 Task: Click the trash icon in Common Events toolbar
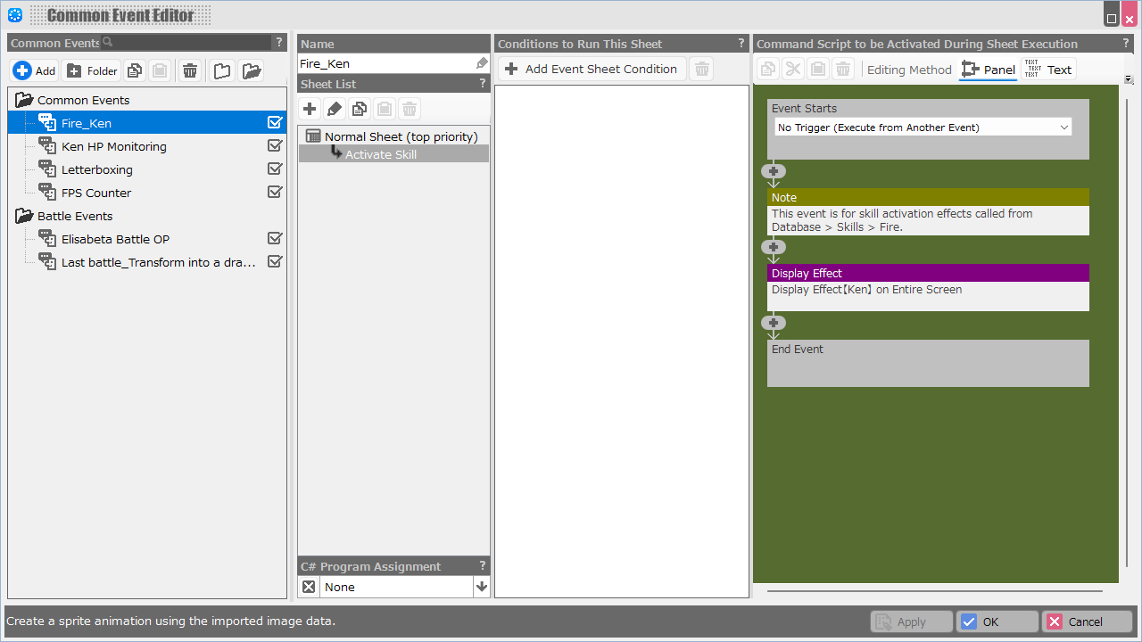click(190, 71)
